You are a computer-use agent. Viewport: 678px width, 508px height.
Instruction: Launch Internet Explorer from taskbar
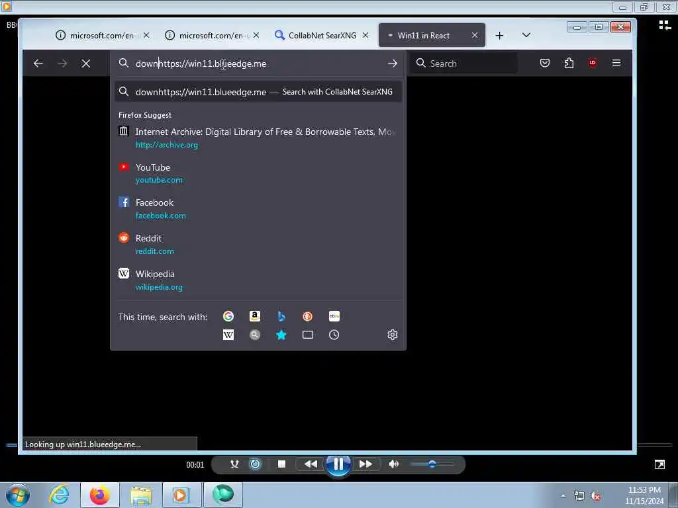pos(59,495)
